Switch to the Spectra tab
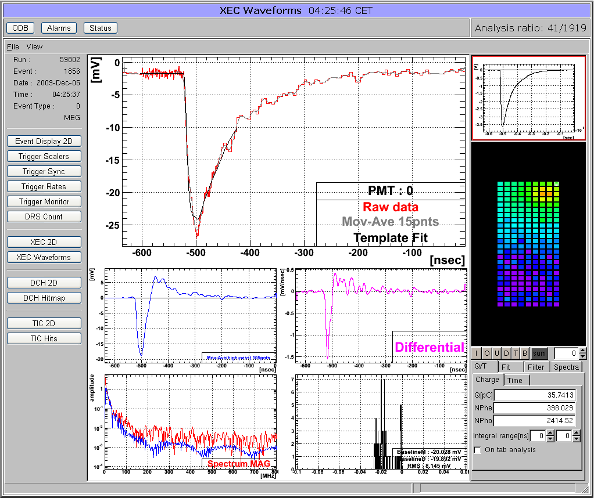This screenshot has width=594, height=498. (566, 367)
